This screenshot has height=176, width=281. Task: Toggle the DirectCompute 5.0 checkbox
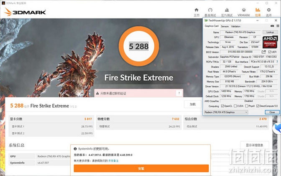(x=258, y=106)
